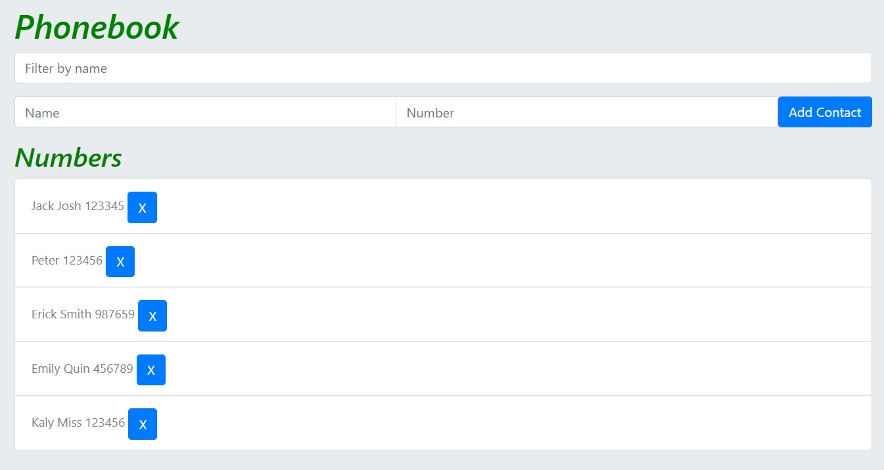Select the name Erick Smith
884x470 pixels.
pos(61,314)
